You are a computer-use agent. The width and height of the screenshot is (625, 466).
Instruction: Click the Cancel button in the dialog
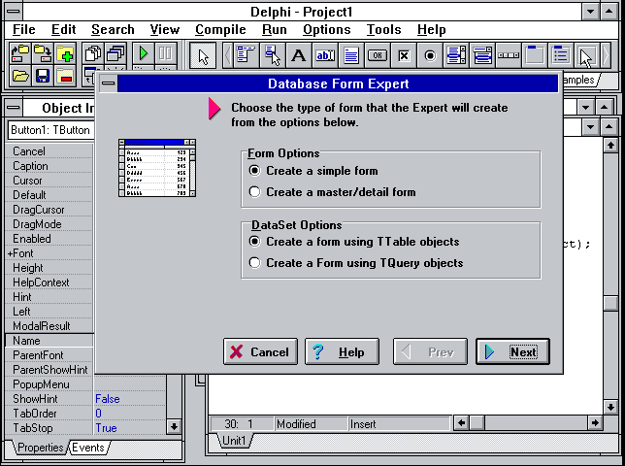(x=260, y=352)
